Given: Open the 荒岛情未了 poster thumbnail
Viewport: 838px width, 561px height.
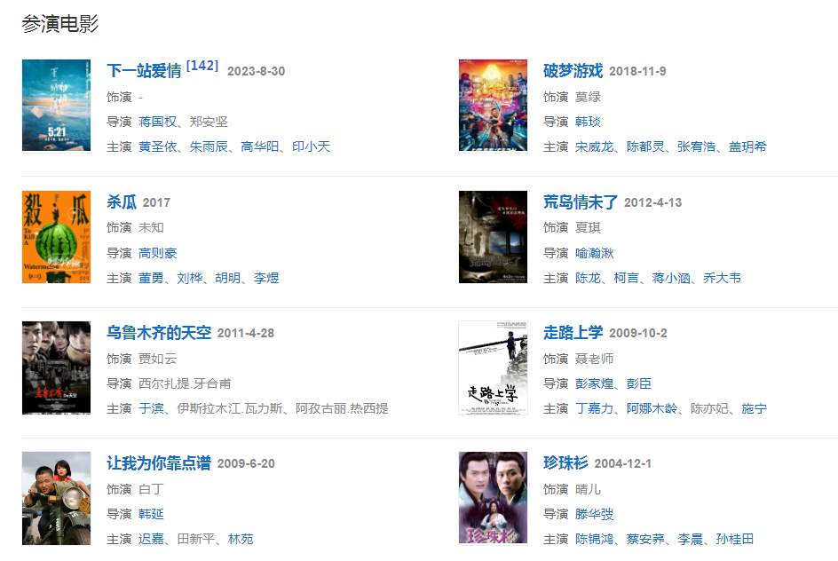Looking at the screenshot, I should 493,237.
